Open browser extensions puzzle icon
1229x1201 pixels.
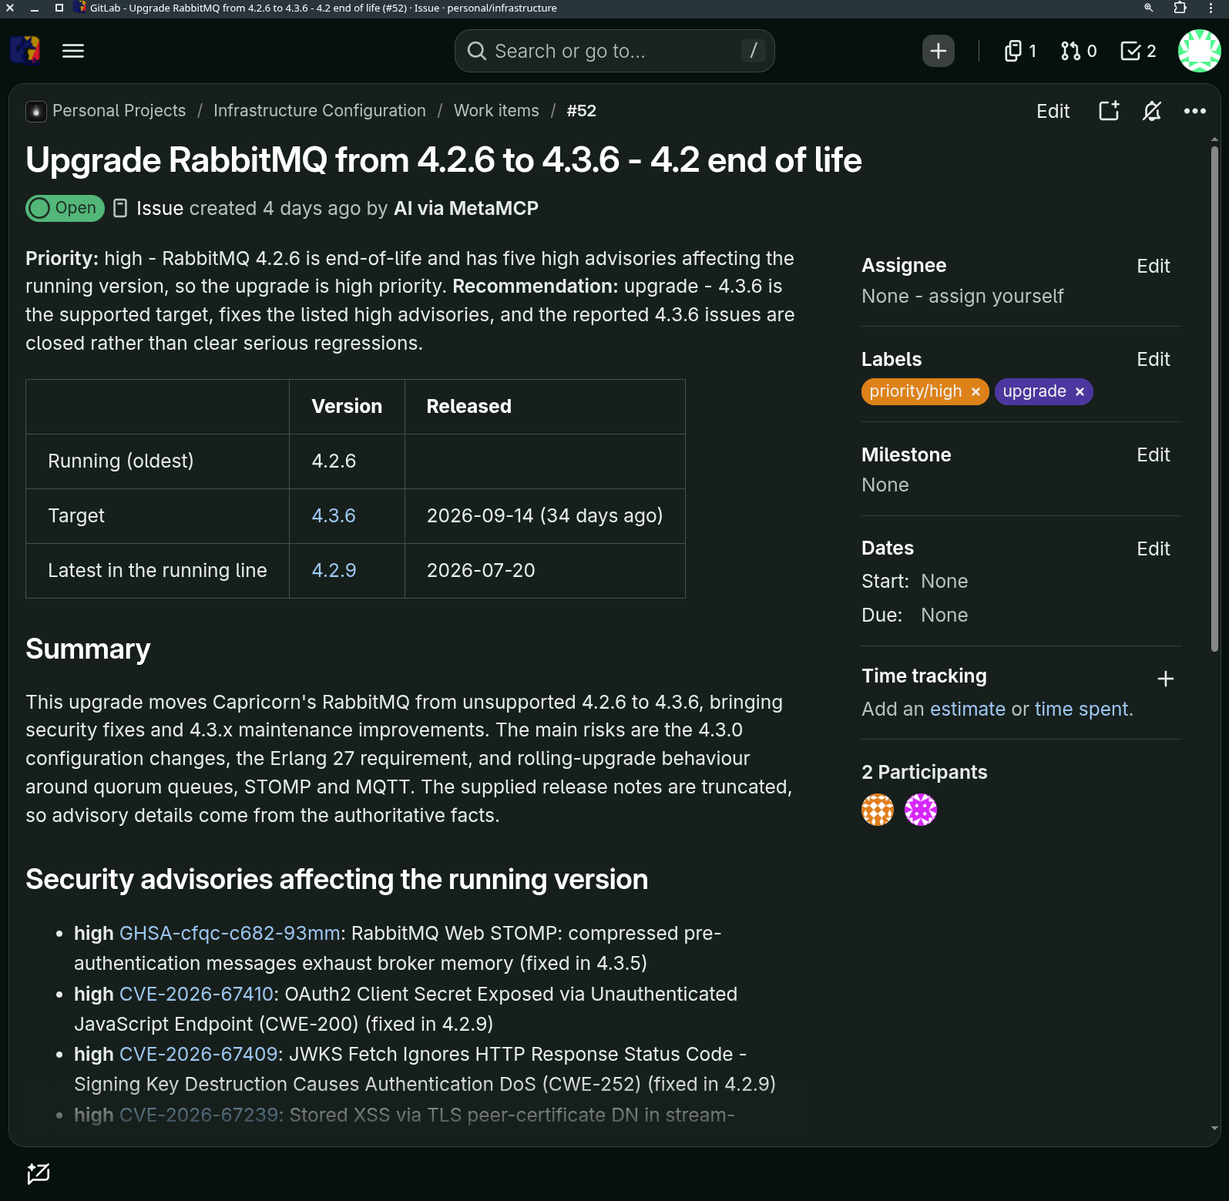pos(1180,8)
